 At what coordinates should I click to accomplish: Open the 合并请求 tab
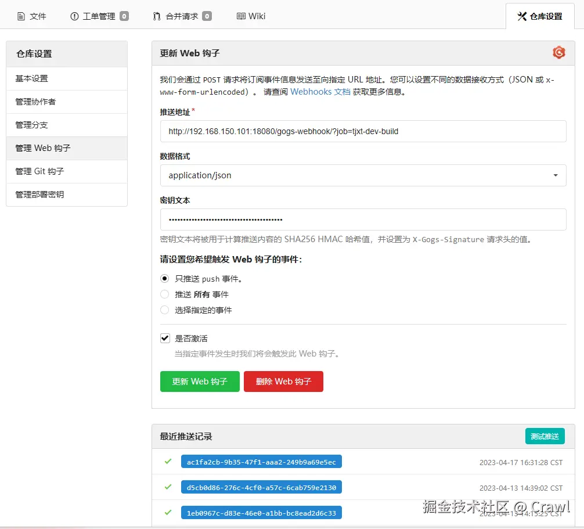[x=182, y=16]
